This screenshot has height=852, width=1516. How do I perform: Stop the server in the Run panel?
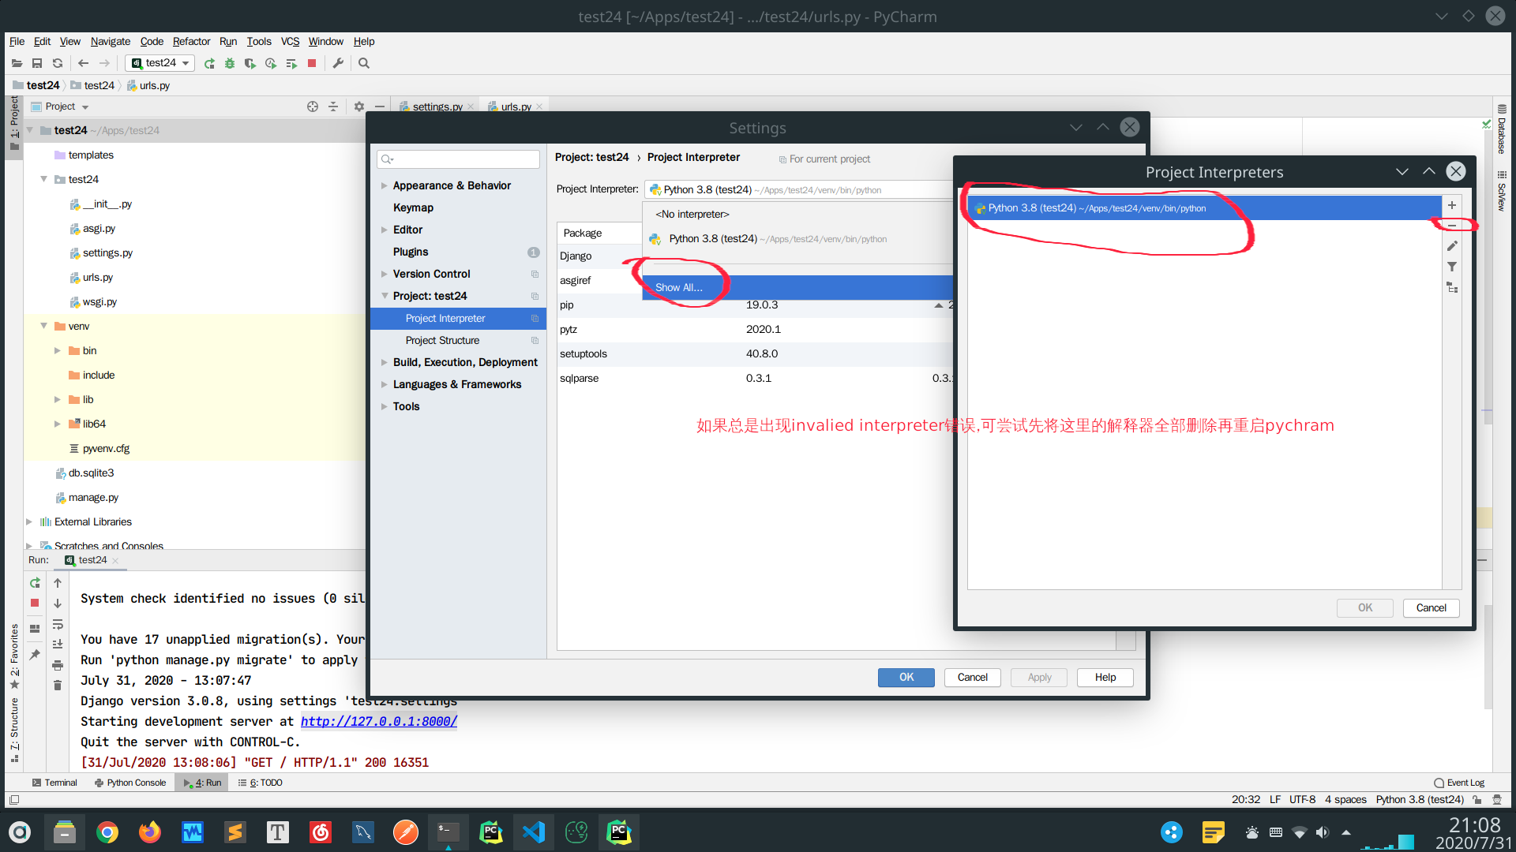pos(35,603)
